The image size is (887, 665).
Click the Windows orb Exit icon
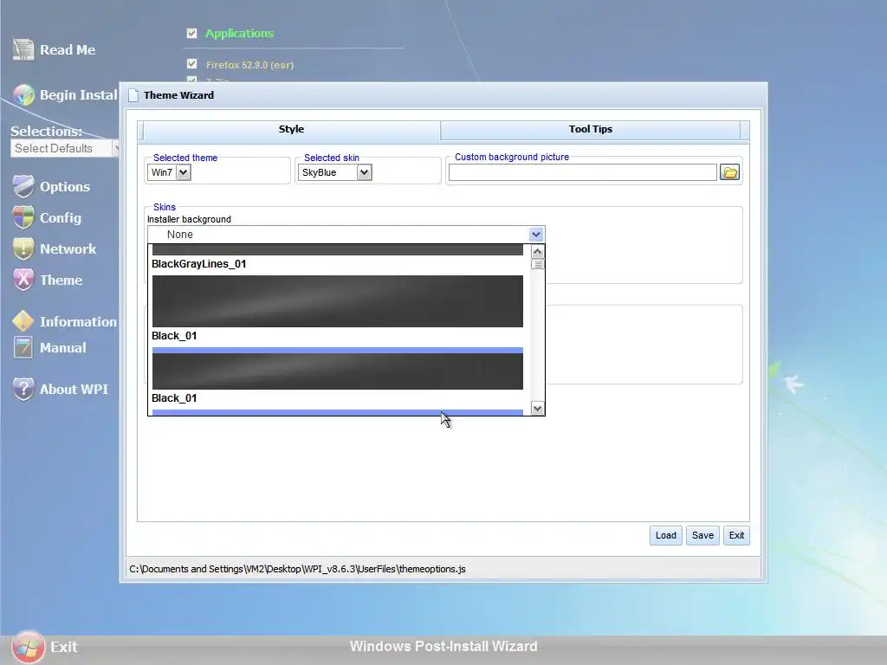28,647
